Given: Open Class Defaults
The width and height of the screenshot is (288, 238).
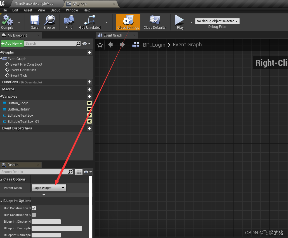Looking at the screenshot, I should [x=154, y=22].
